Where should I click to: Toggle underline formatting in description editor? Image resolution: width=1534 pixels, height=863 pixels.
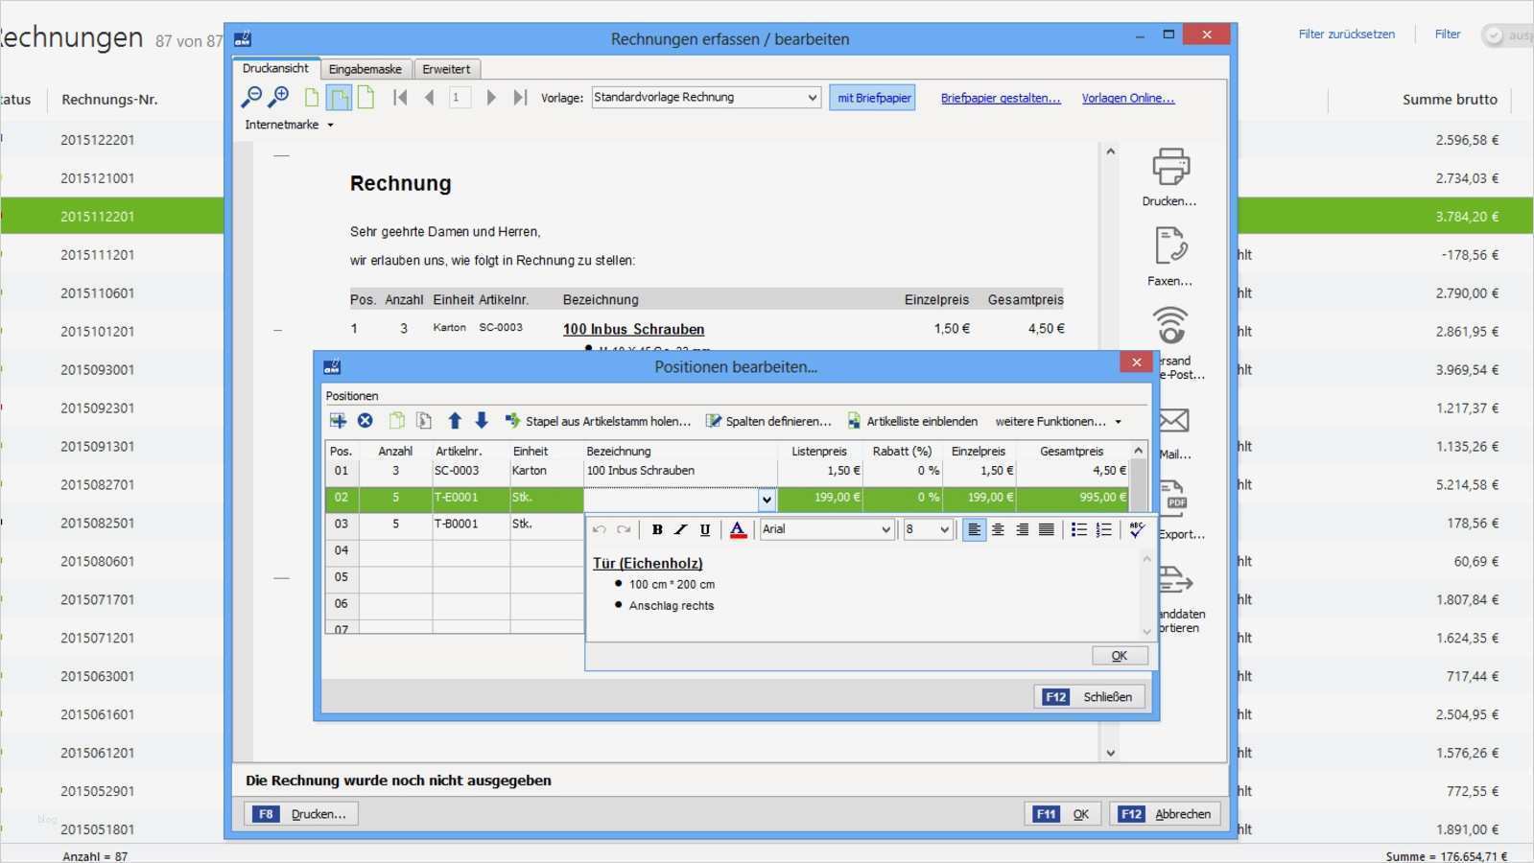coord(705,529)
